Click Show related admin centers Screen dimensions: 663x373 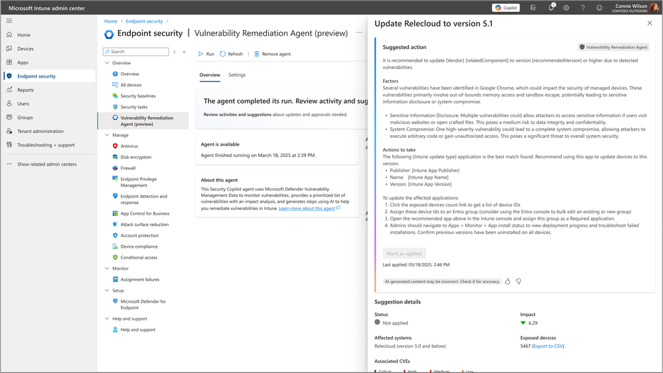point(46,164)
